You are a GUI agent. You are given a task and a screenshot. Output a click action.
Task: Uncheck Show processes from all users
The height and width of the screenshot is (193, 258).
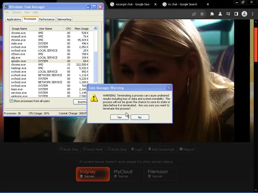[11, 101]
